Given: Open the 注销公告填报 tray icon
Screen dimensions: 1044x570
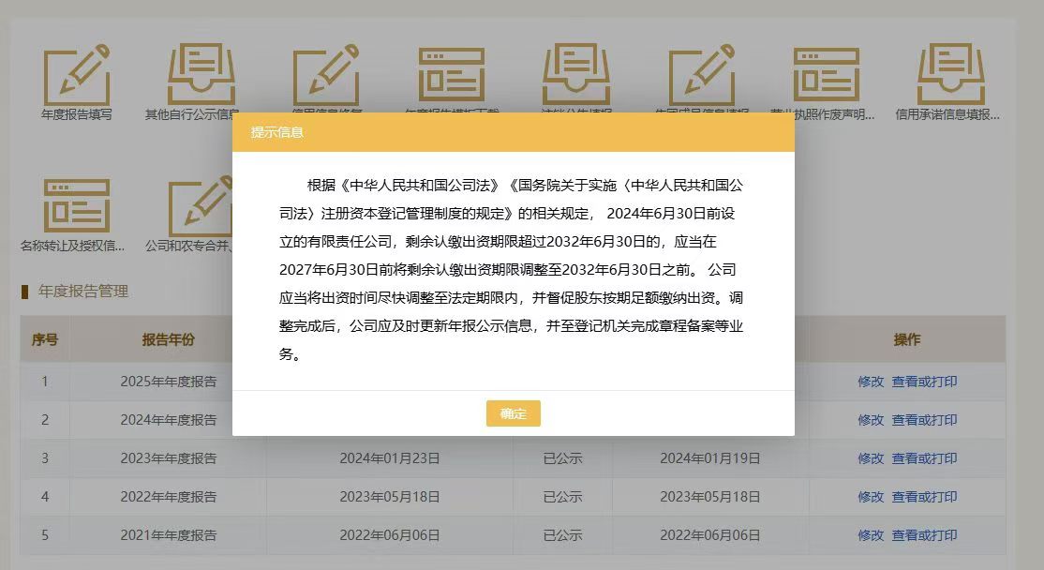Looking at the screenshot, I should [x=576, y=75].
